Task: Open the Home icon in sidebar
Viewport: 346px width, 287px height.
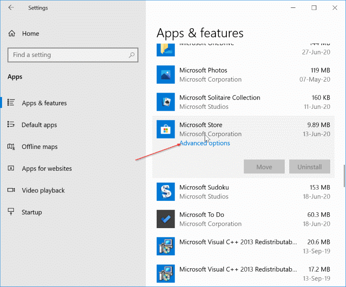Action: click(12, 33)
